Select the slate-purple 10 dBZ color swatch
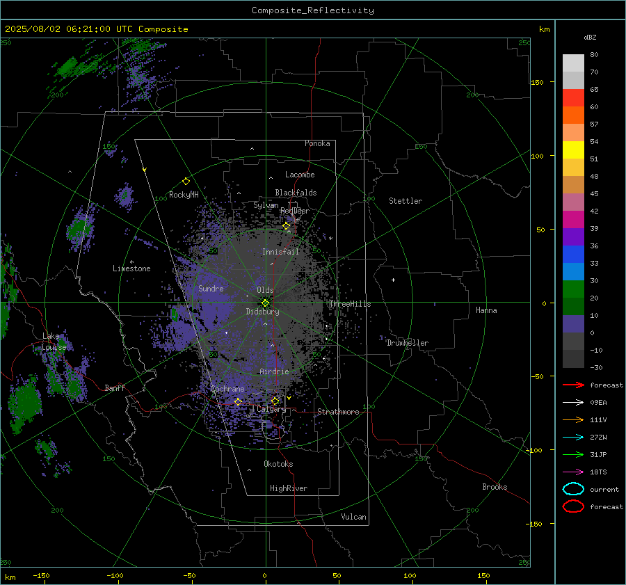Screen dimensions: 626x585 573,324
